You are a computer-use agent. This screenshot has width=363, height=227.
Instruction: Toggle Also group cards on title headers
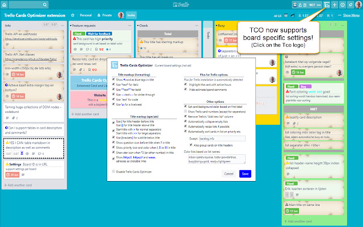[x=191, y=145]
